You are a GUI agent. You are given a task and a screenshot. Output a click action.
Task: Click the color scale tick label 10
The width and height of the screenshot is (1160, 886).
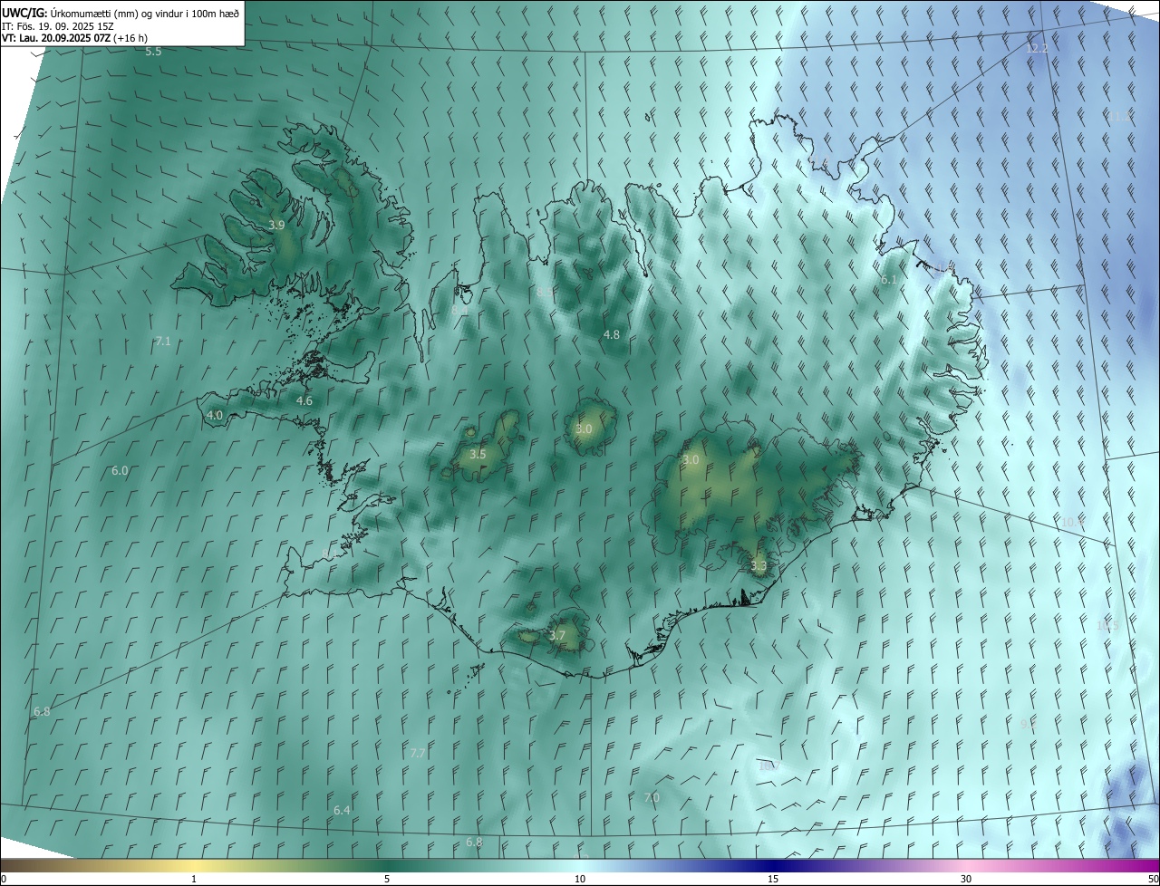pos(580,879)
